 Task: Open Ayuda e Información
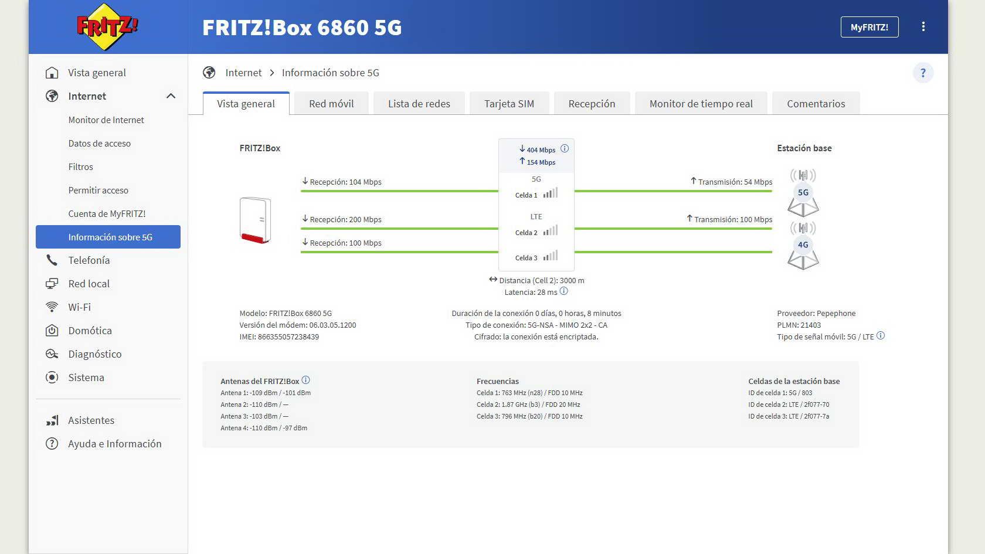[108, 444]
